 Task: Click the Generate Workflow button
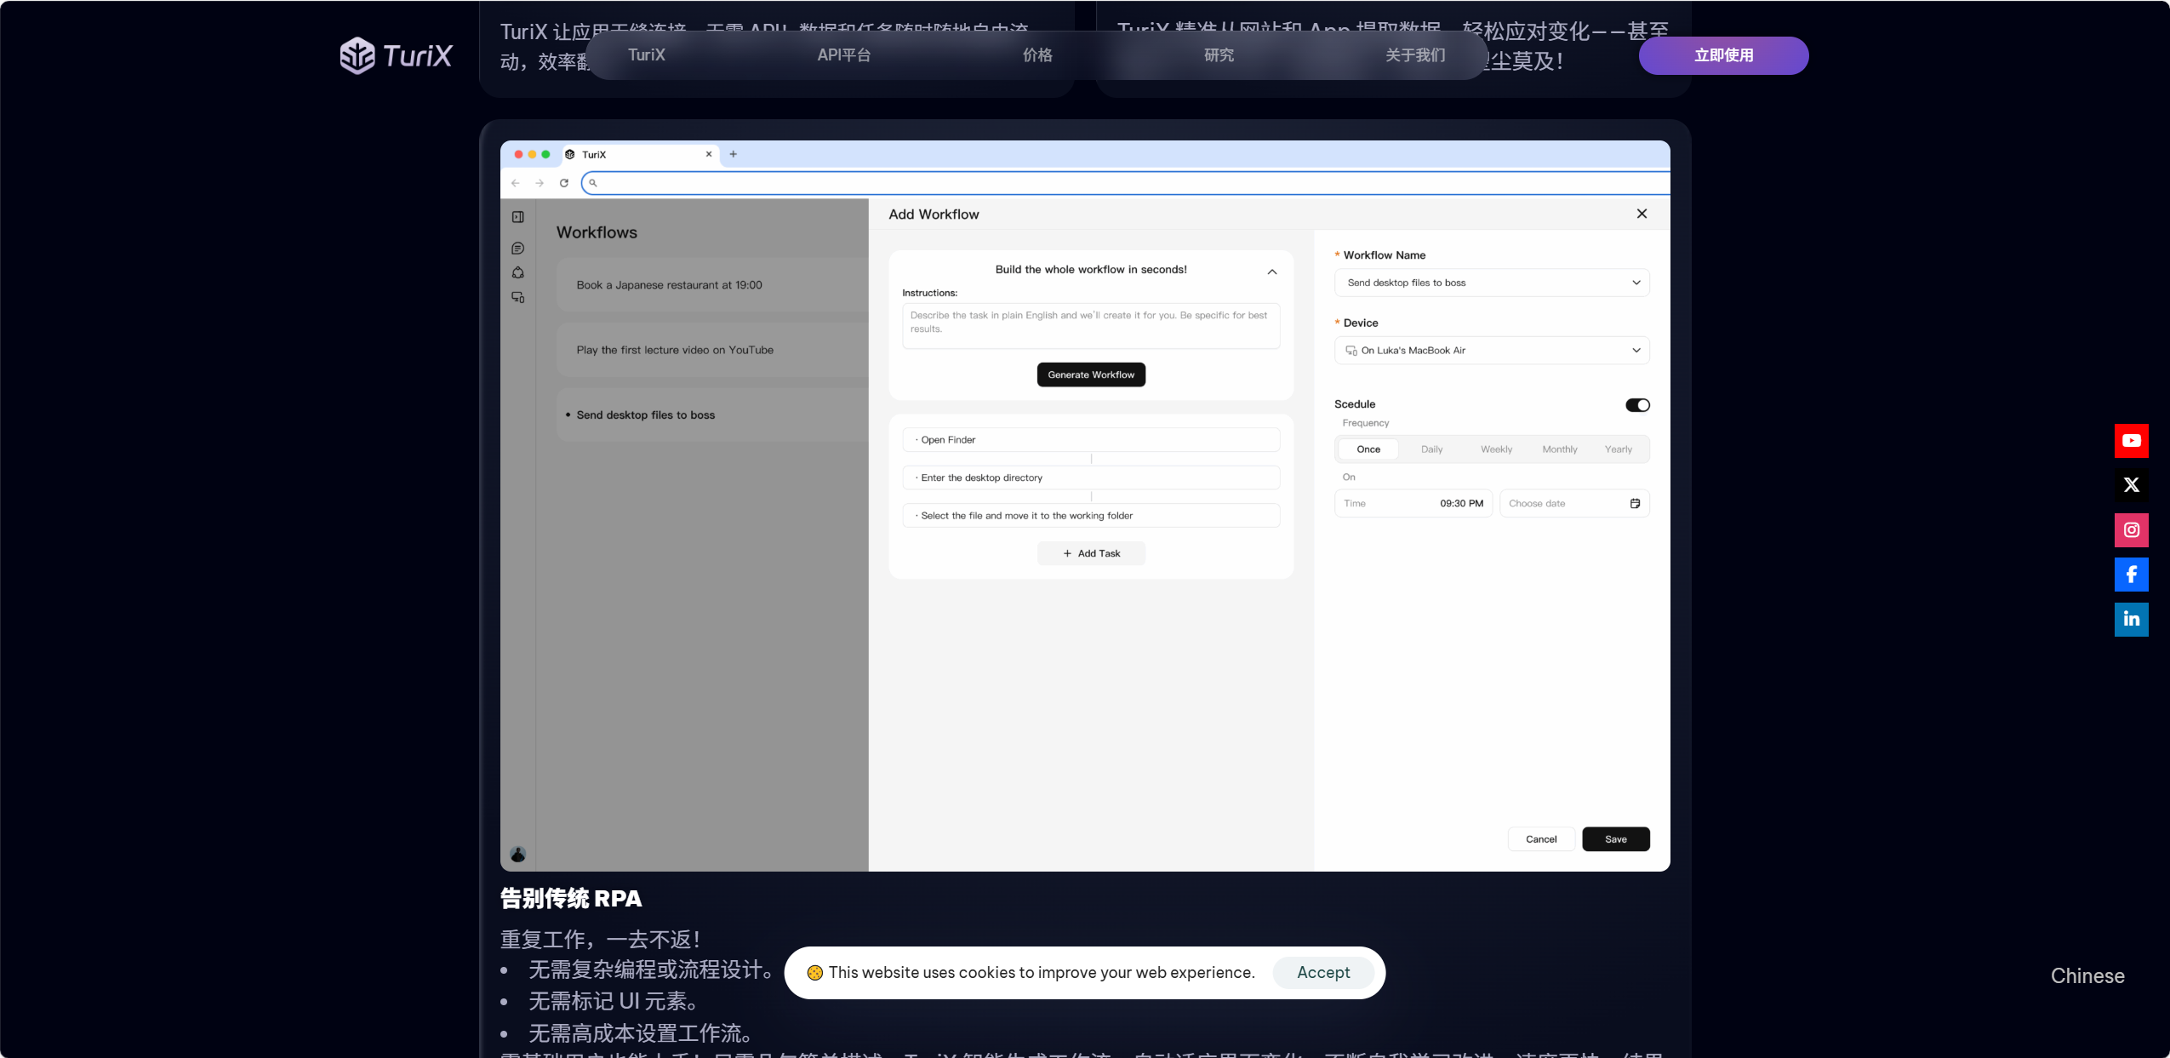(1091, 375)
